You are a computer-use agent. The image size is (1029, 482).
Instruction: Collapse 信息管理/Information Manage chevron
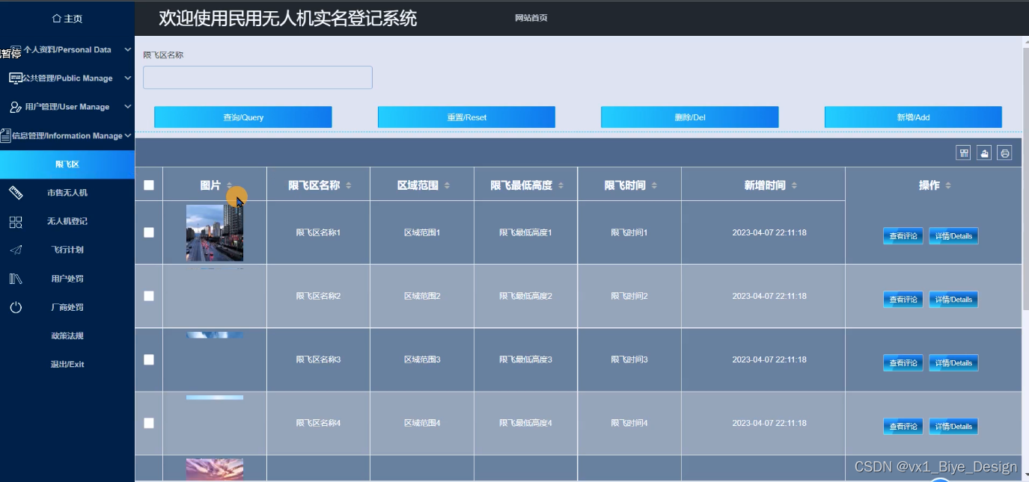click(x=128, y=135)
